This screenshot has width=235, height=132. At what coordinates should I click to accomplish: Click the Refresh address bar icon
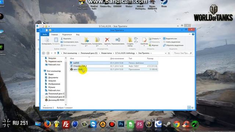click(169, 53)
